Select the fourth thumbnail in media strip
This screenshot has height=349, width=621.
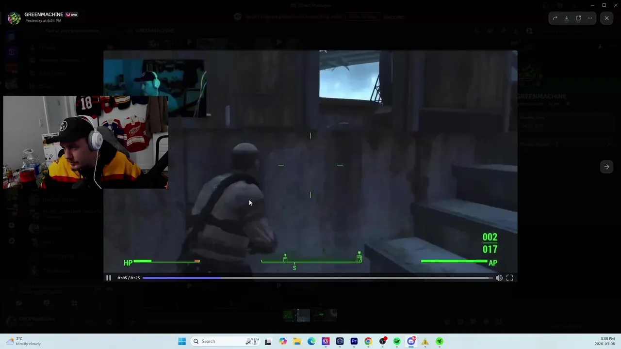[x=331, y=315]
